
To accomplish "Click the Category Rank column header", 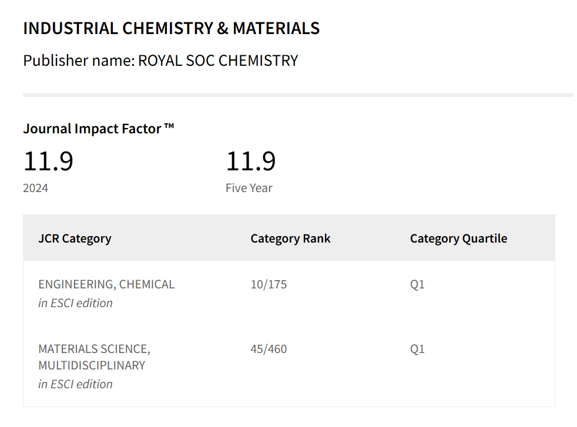I will (x=290, y=238).
